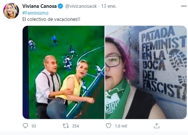
Task: Open the @vivicanosaok handle link
Action: pyautogui.click(x=81, y=6)
